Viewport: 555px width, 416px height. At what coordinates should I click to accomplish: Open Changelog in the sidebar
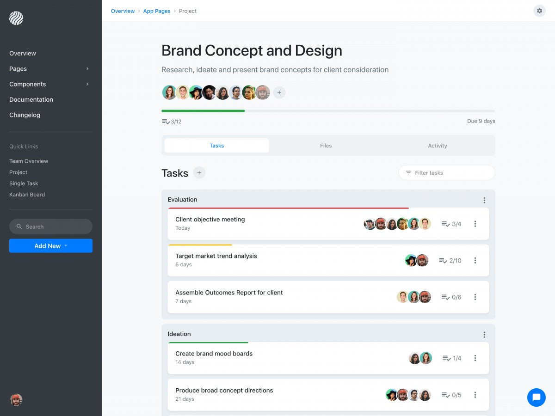tap(25, 115)
